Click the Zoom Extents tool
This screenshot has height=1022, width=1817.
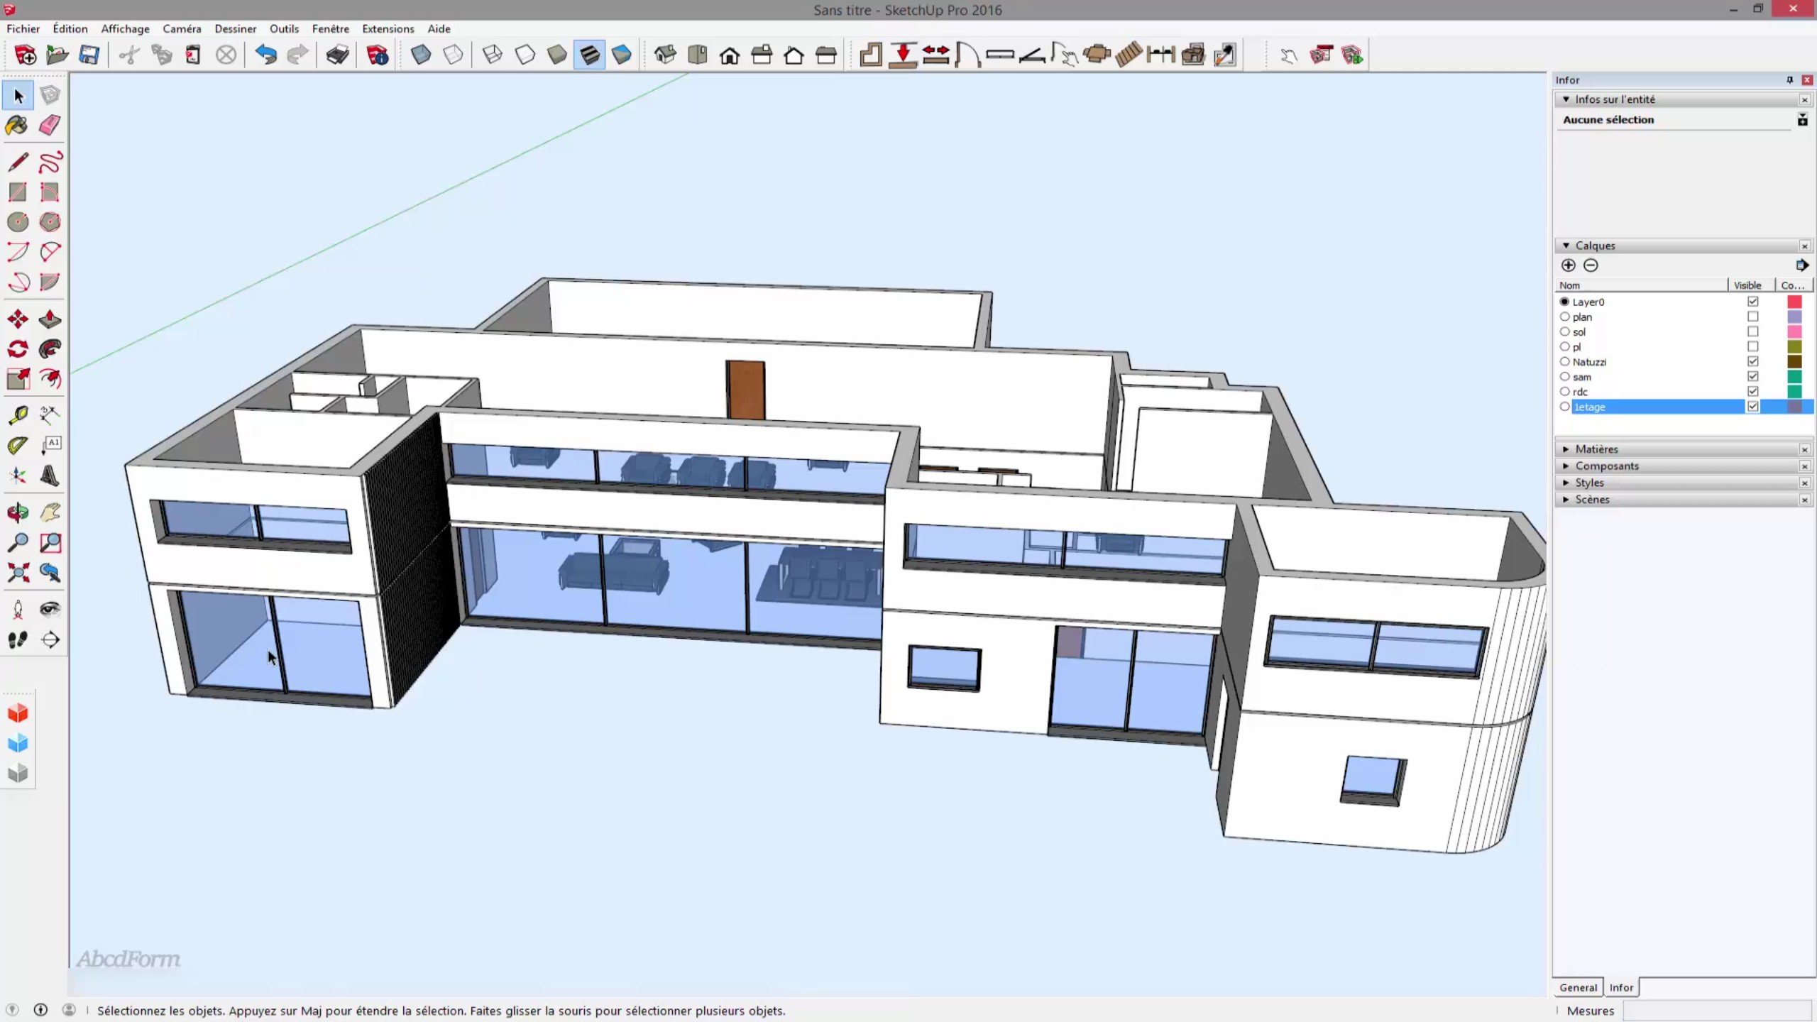click(x=17, y=573)
